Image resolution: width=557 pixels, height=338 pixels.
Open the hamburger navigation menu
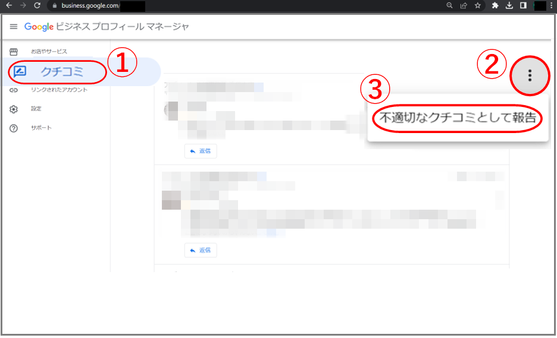click(x=14, y=27)
